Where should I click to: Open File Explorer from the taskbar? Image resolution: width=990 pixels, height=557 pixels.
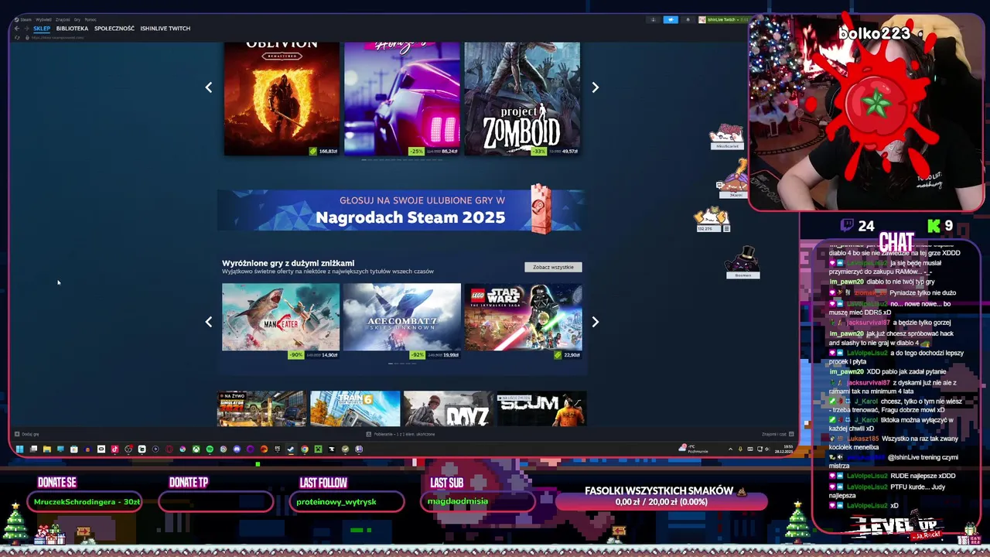(46, 449)
